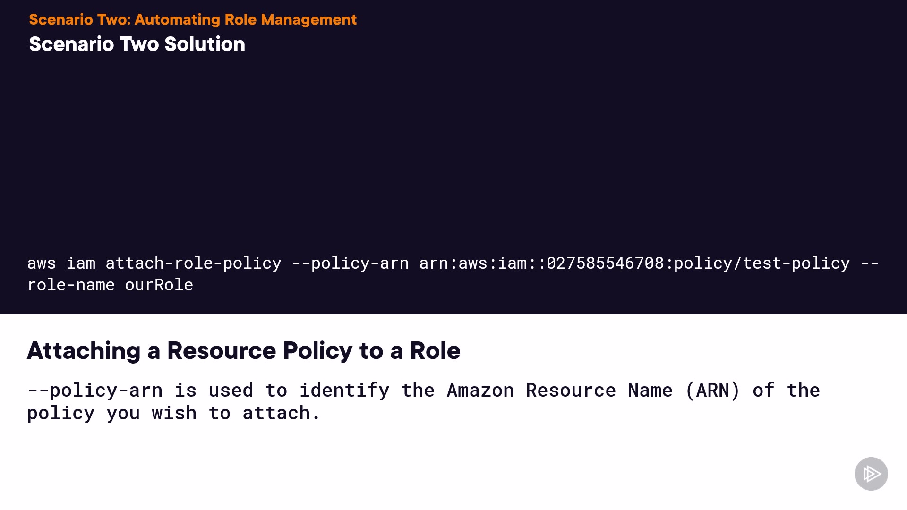The image size is (907, 510).
Task: Click the account number 027585546708 in the ARN
Action: [605, 263]
